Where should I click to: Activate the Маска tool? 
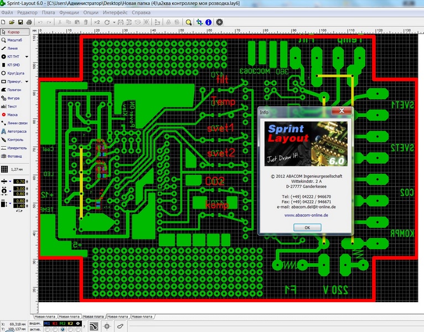[15, 114]
